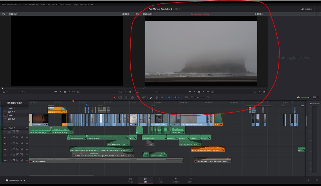Open Project Manager via home icon
321x186 pixels.
pos(308,180)
